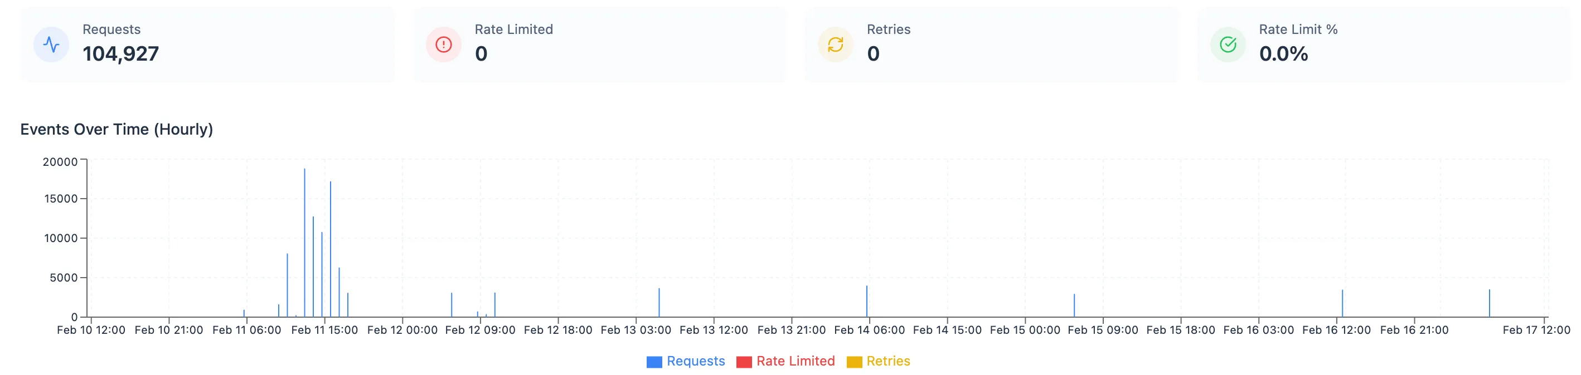Select the yellow Retries legend swatch
This screenshot has height=375, width=1581.
[855, 362]
